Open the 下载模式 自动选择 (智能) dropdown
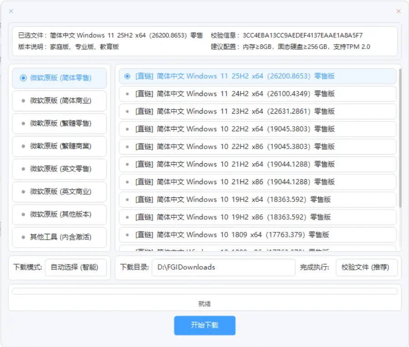 [x=75, y=267]
